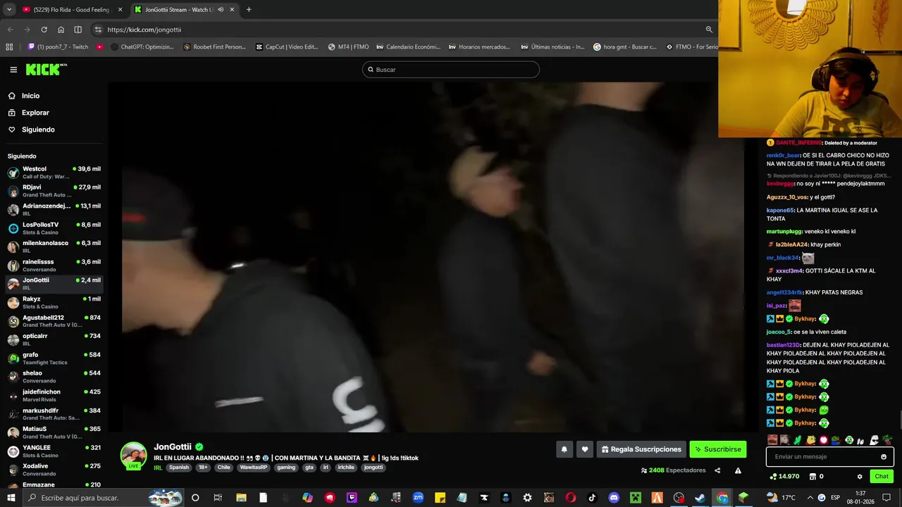Click the gaming tag
This screenshot has width=902, height=507.
pyautogui.click(x=286, y=468)
